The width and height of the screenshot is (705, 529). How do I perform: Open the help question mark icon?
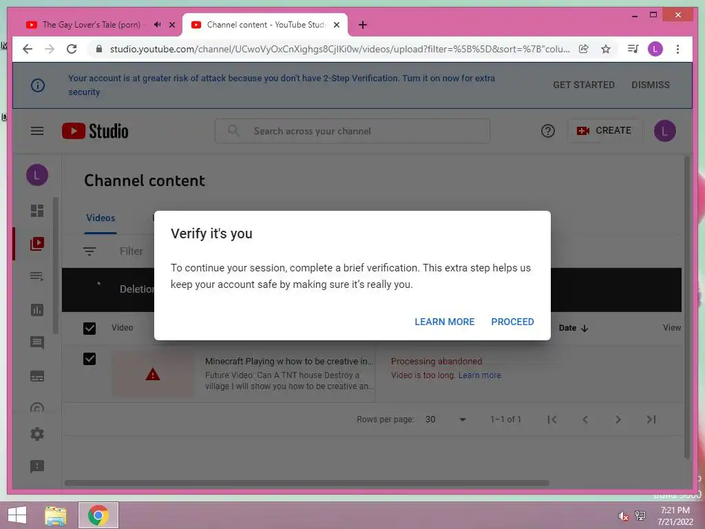[547, 131]
